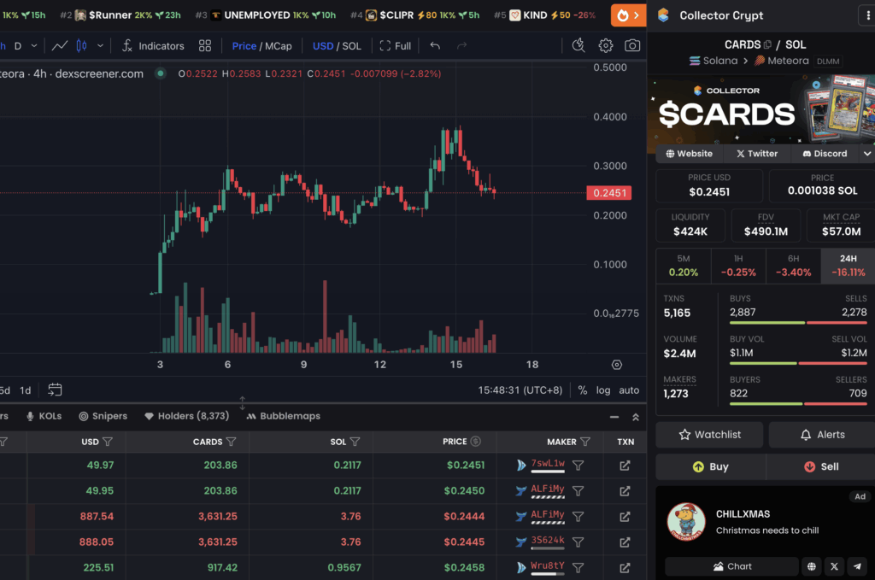
Task: Click the Sell button
Action: [821, 466]
